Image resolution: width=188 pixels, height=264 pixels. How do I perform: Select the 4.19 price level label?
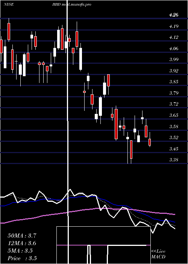pyautogui.click(x=174, y=26)
